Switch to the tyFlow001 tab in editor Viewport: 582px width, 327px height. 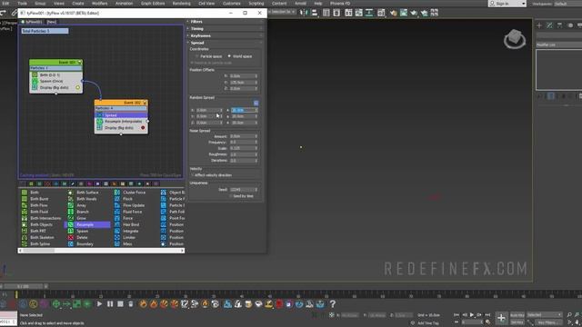click(33, 22)
